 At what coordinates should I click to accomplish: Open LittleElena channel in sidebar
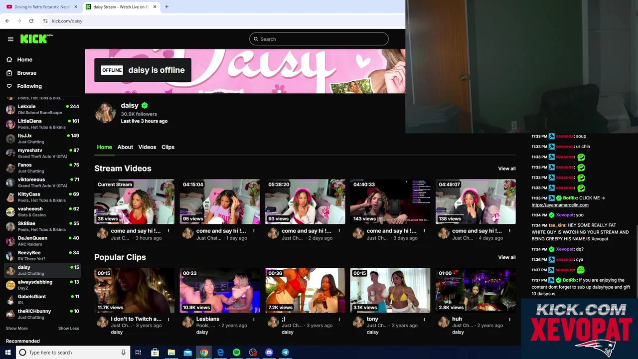tap(42, 124)
